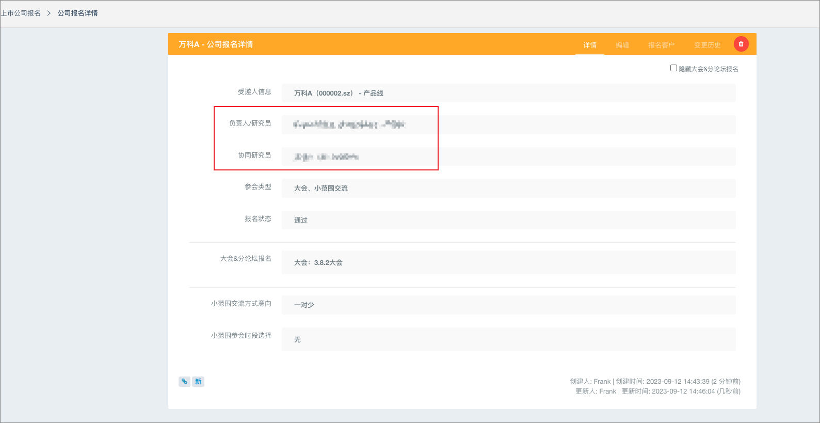Screen dimensions: 820x423
Task: Click the 小范围交流方式意向 field showing 一对少
Action: 508,305
